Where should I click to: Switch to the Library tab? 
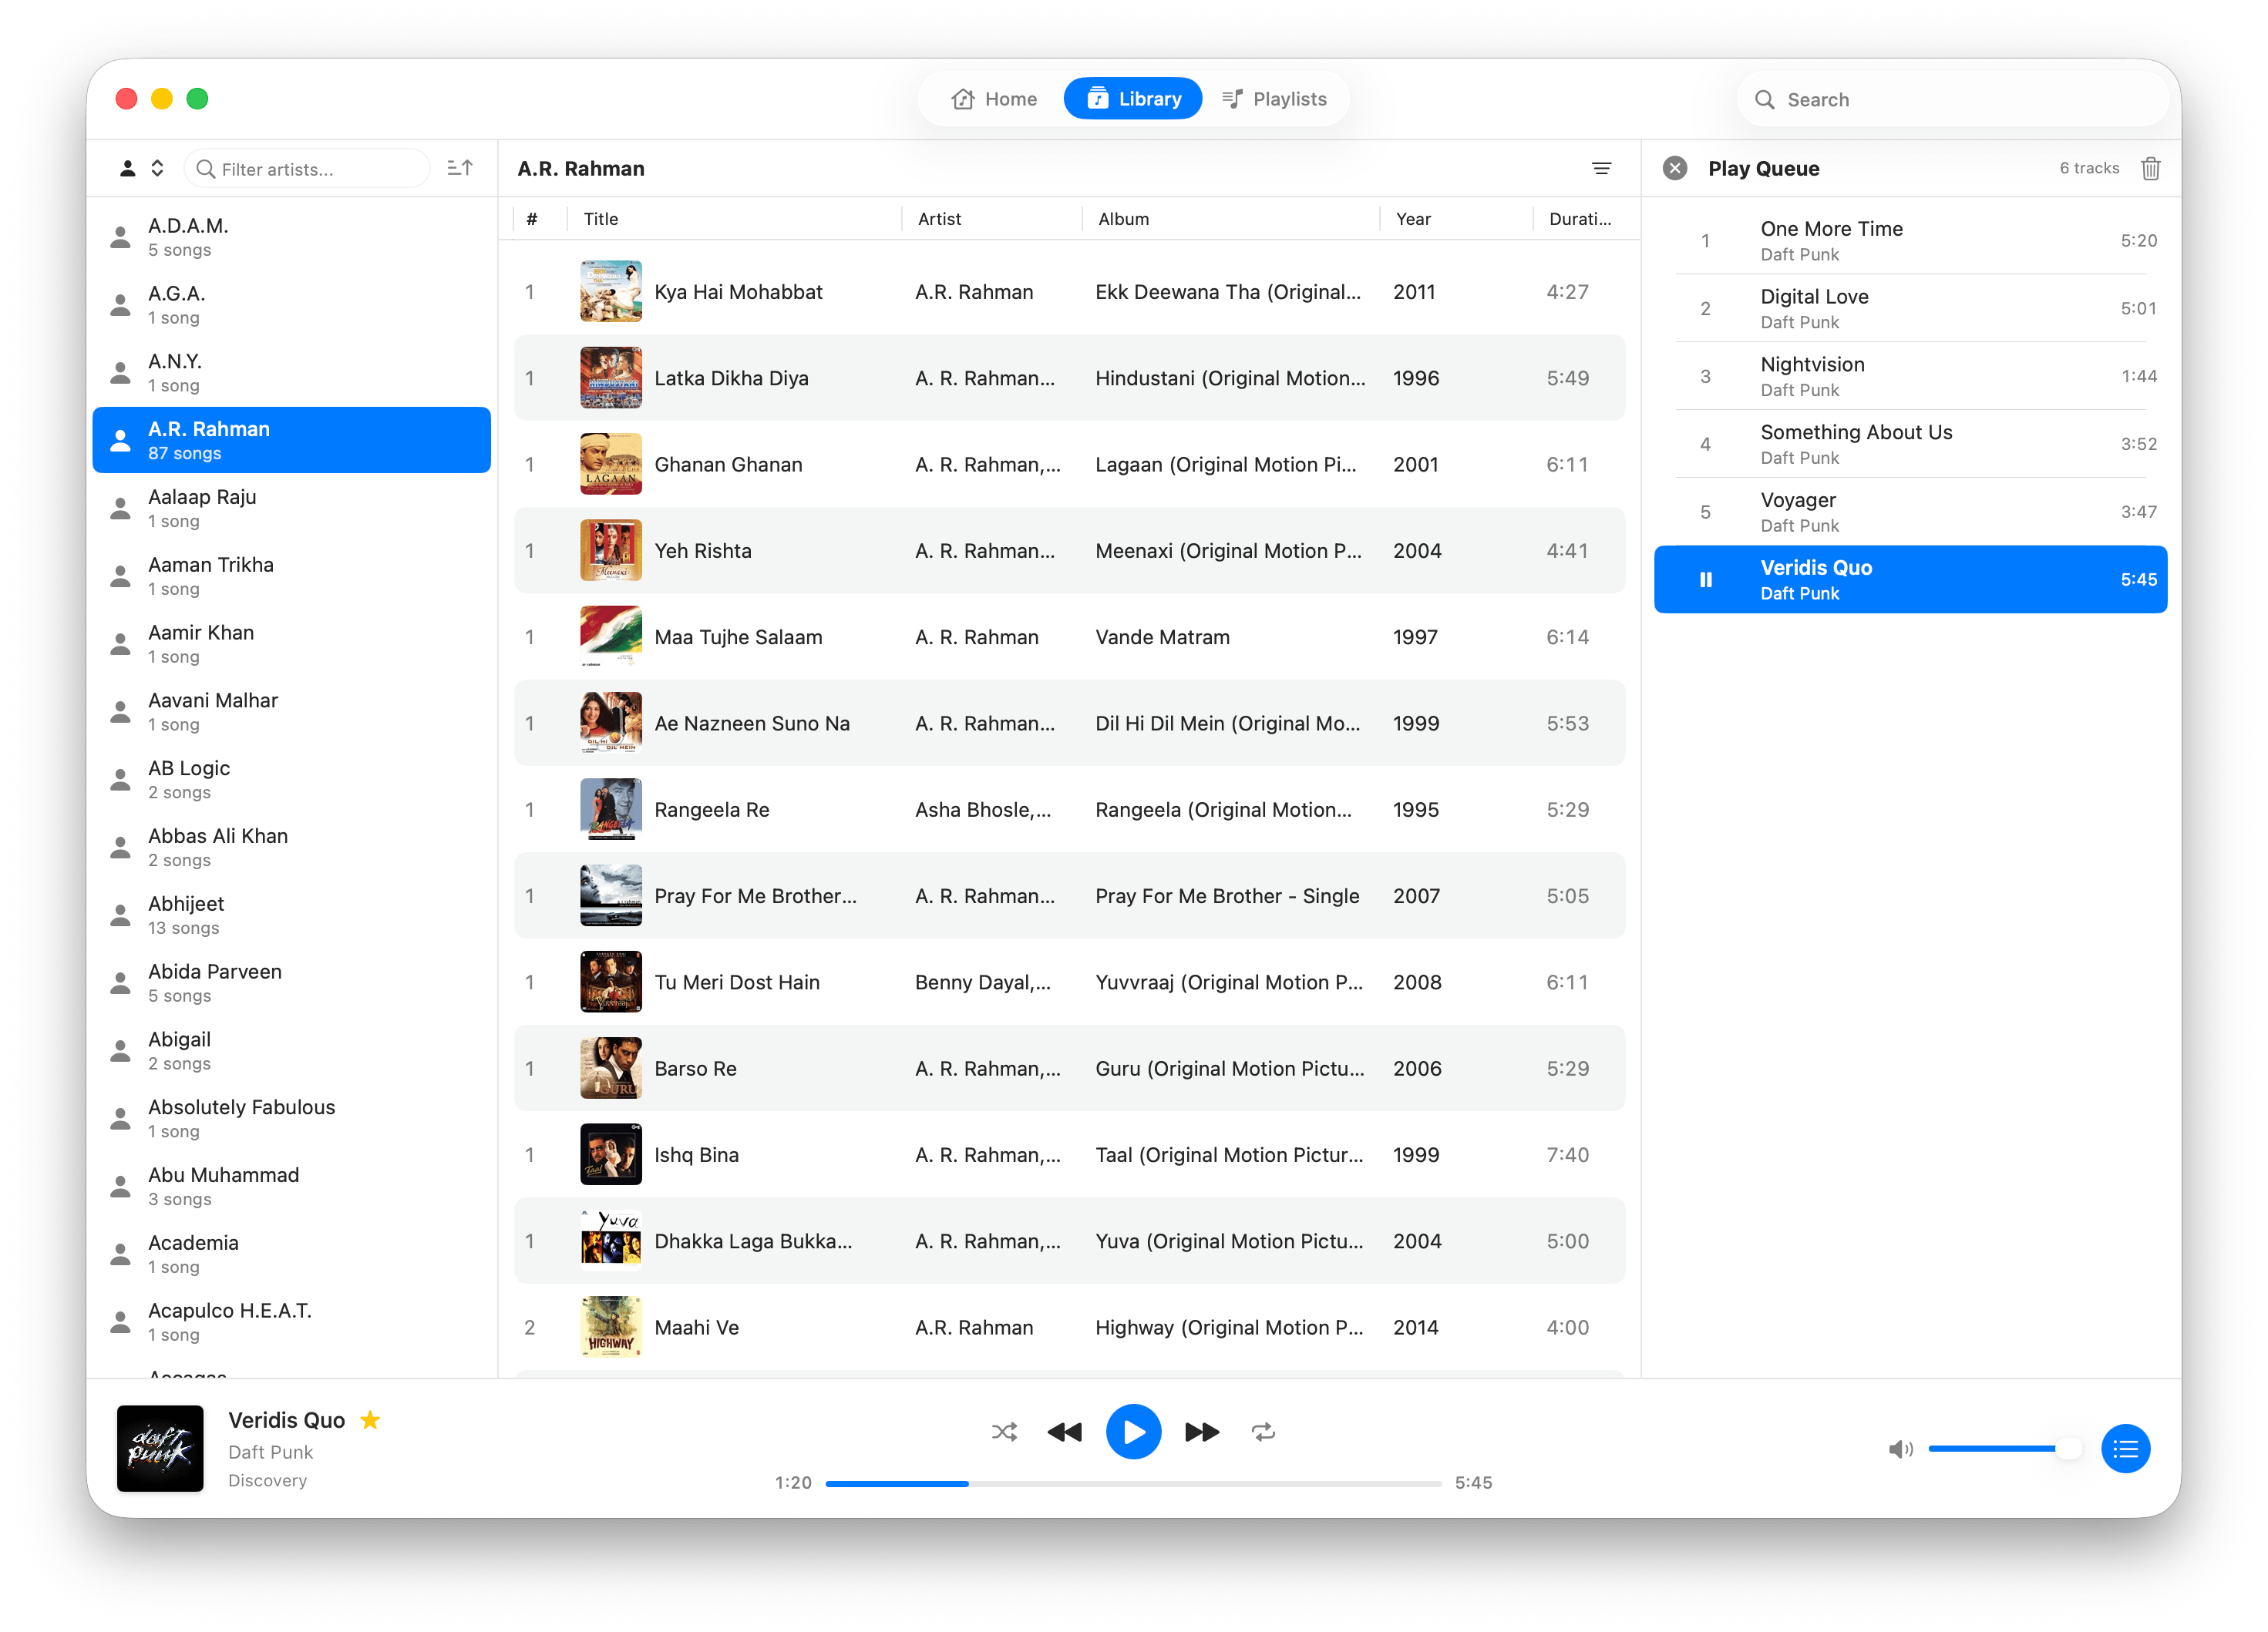(x=1133, y=99)
